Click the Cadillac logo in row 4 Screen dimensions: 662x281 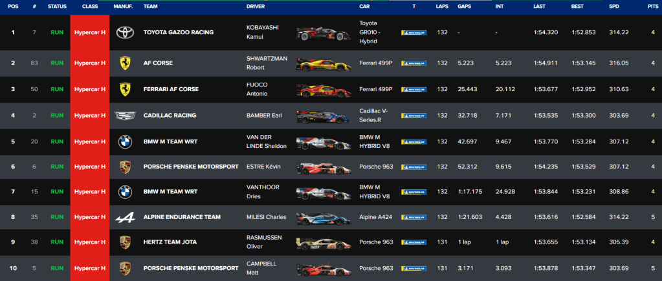pos(125,116)
